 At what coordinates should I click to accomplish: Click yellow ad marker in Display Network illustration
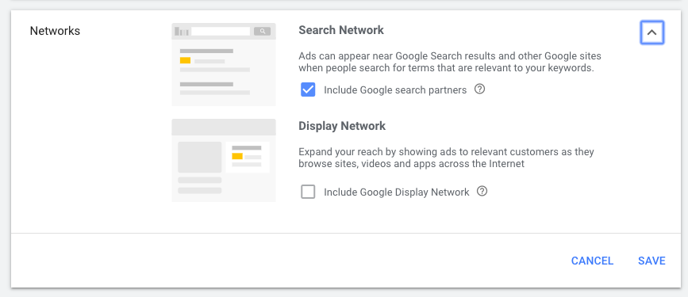click(237, 156)
